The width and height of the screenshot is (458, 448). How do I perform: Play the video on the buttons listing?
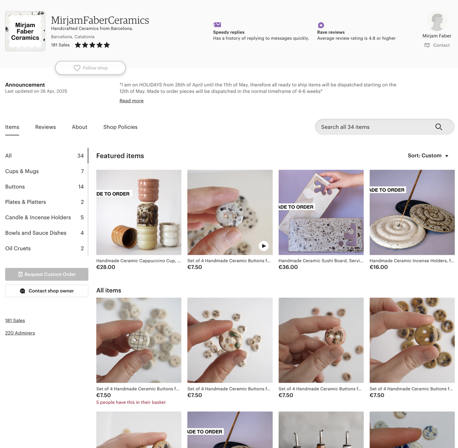[x=264, y=246]
